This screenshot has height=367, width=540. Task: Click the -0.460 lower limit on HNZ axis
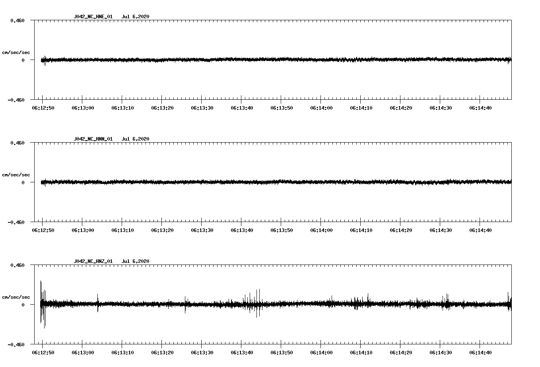[x=16, y=345]
